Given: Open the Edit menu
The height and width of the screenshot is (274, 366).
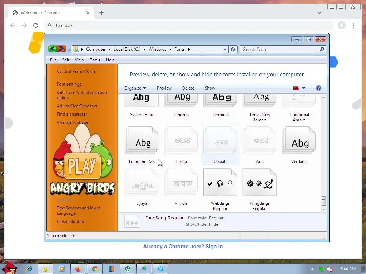Looking at the screenshot, I should click(x=66, y=60).
